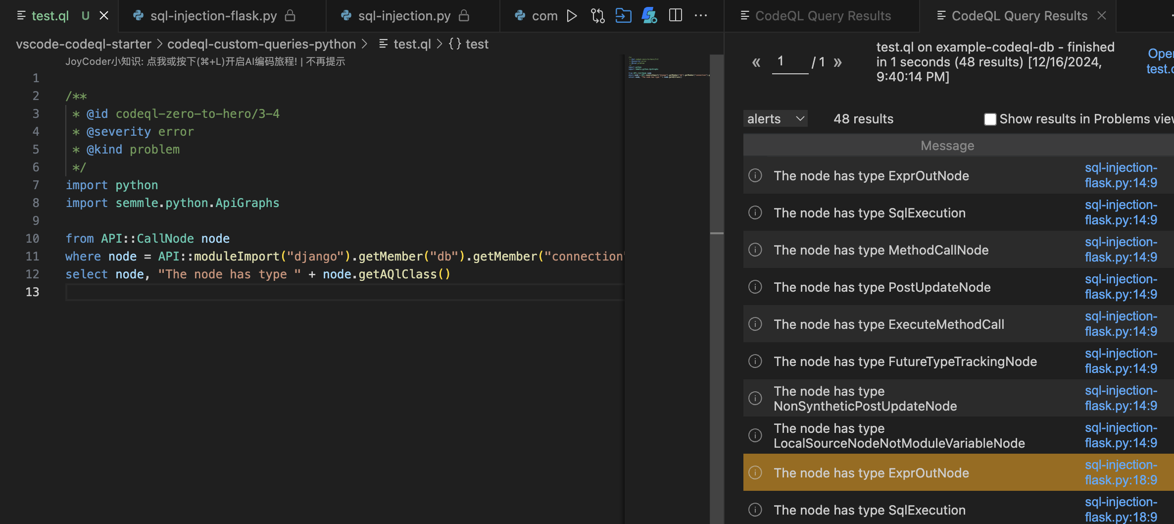Go to next results page

click(x=837, y=62)
